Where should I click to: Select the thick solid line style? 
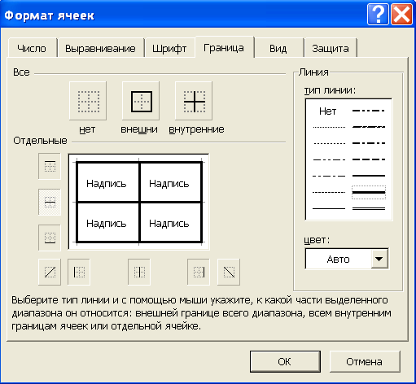pyautogui.click(x=369, y=192)
